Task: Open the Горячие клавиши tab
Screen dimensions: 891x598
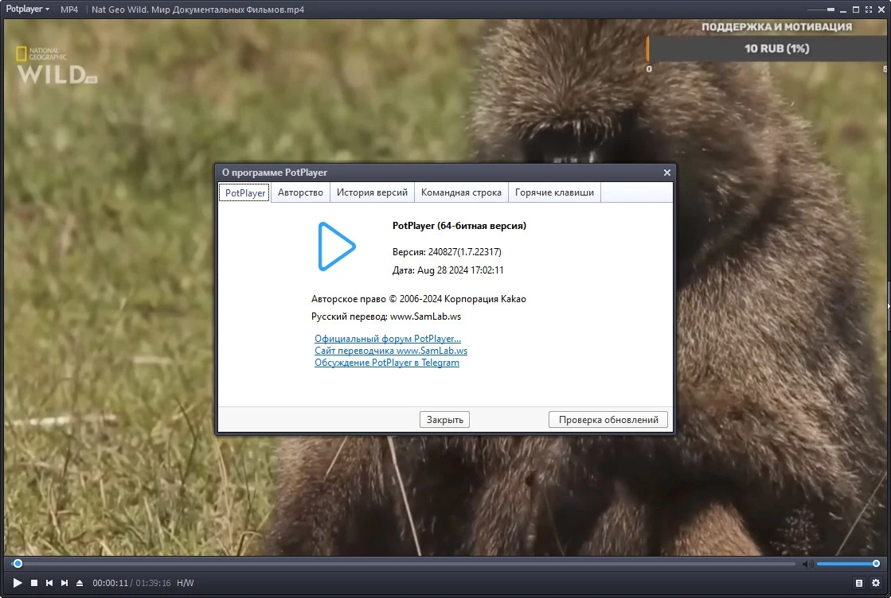Action: [554, 192]
